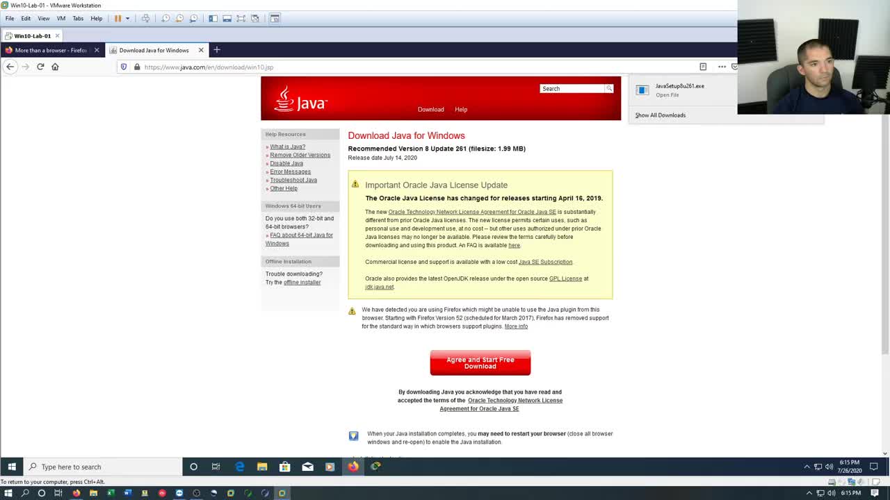Go to Firefox home page icon

click(x=55, y=67)
